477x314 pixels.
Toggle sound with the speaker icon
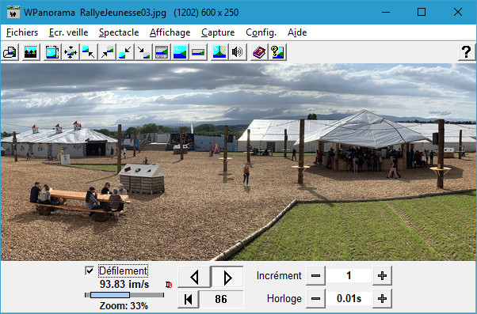pos(237,52)
